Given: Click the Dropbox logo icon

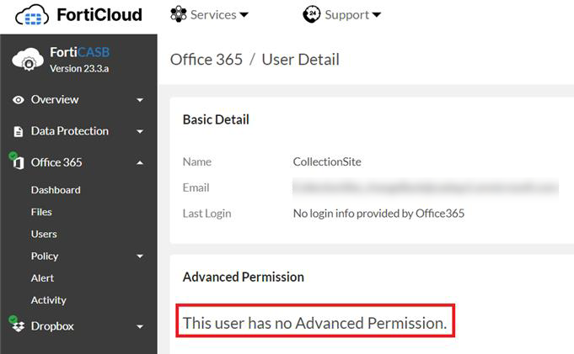Looking at the screenshot, I should coord(18,326).
